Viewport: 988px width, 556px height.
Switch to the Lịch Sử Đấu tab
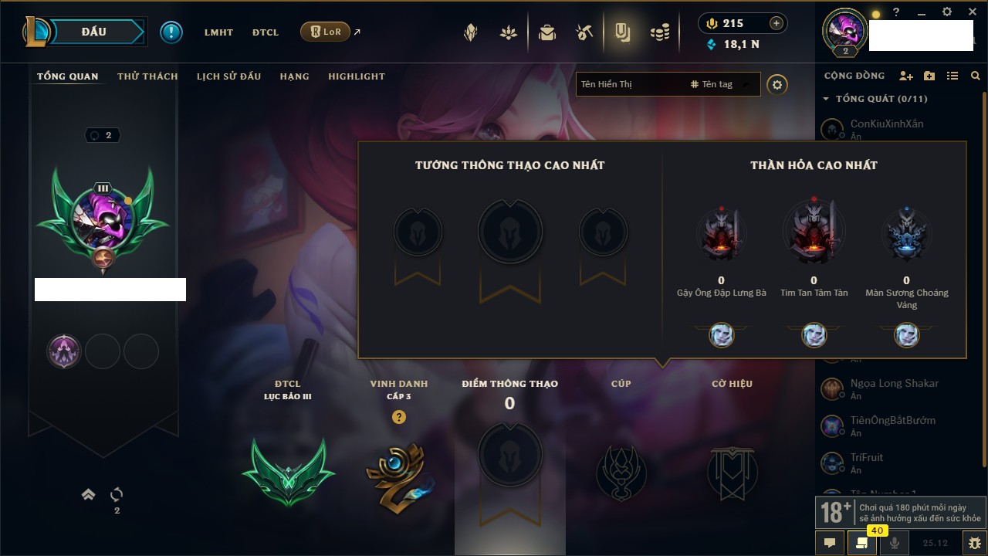pyautogui.click(x=228, y=76)
